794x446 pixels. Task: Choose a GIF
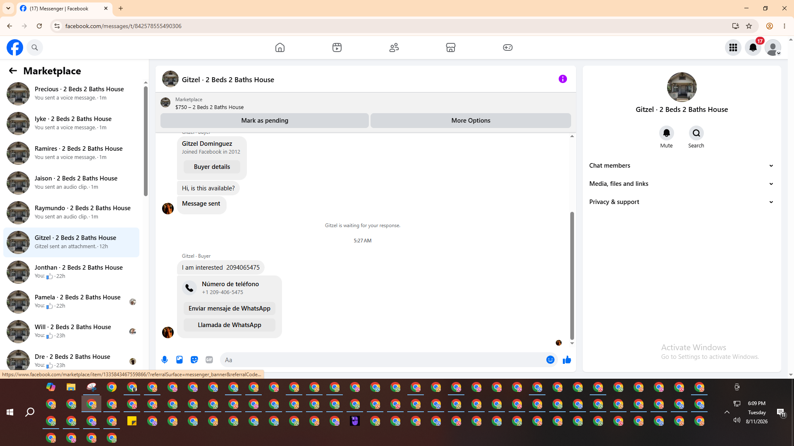point(209,360)
